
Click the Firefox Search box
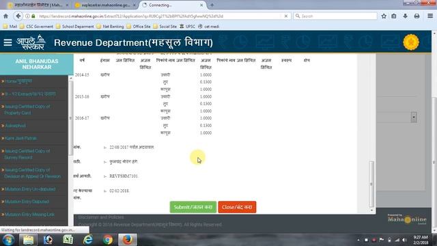point(335,16)
